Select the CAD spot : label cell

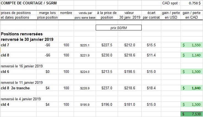click(171, 3)
